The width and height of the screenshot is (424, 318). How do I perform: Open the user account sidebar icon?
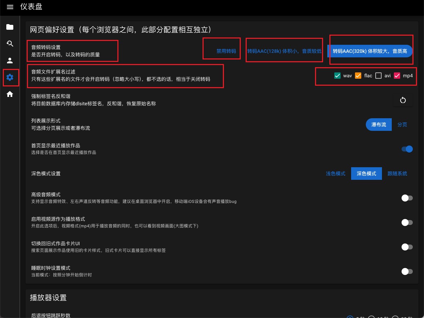[x=10, y=61]
